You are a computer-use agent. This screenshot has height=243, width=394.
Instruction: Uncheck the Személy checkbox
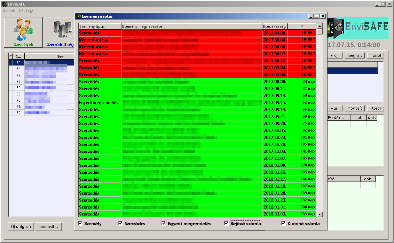pos(81,224)
